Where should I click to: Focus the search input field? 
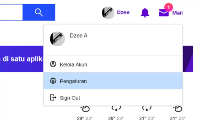coord(11,12)
